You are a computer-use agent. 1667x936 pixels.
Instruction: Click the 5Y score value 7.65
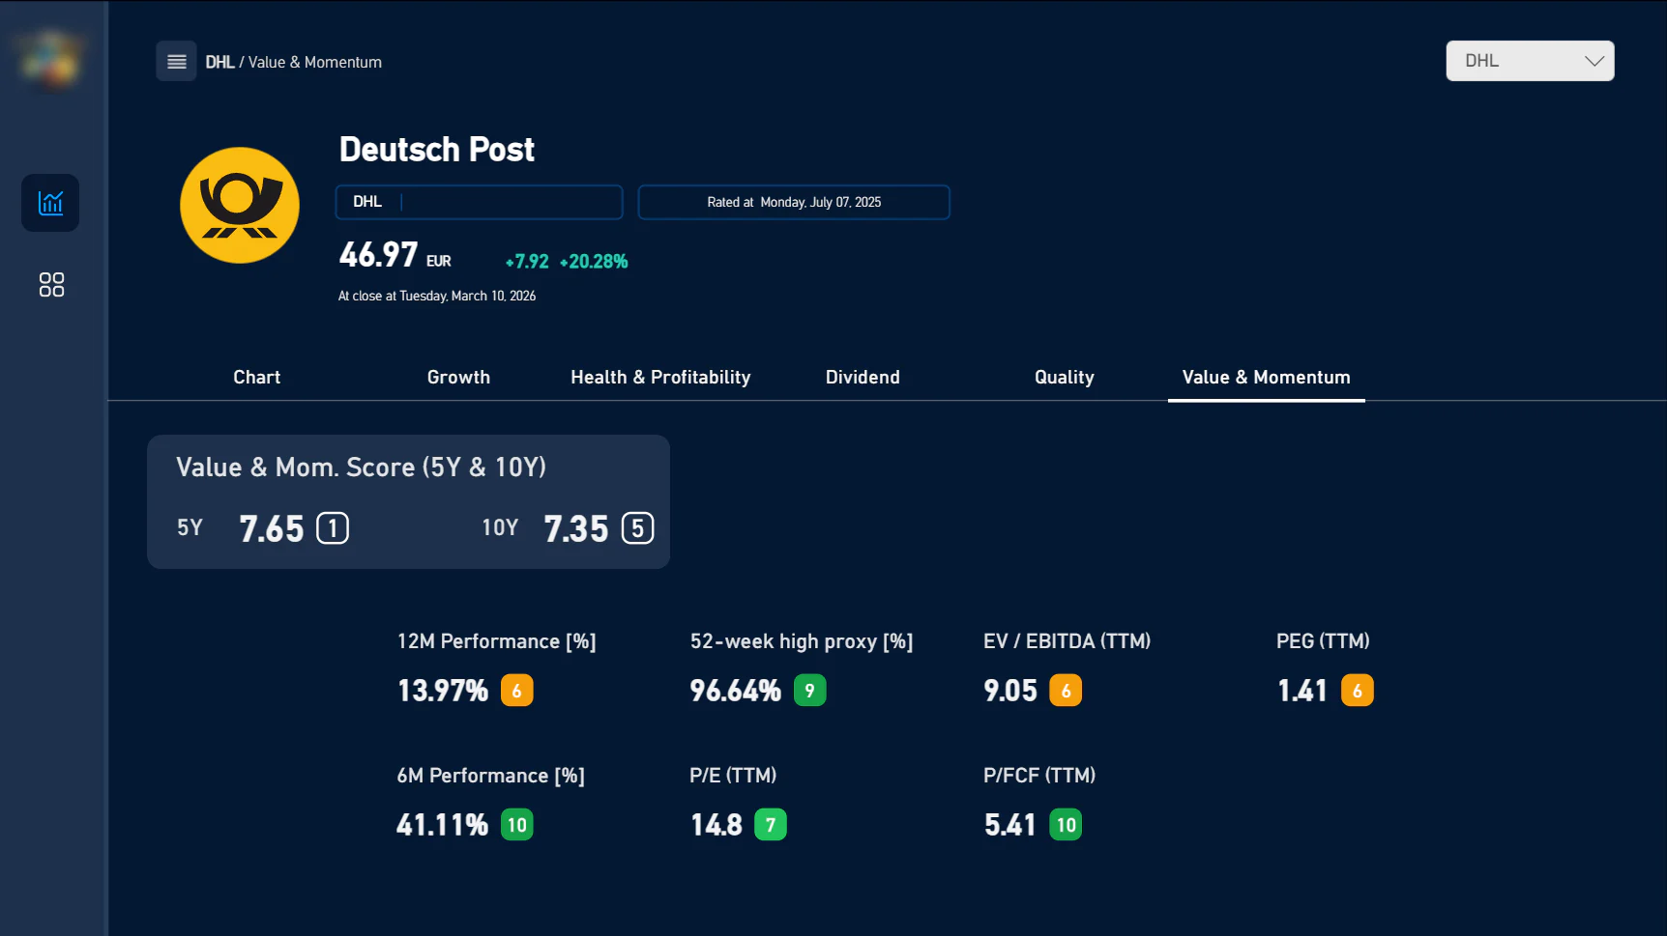coord(272,528)
